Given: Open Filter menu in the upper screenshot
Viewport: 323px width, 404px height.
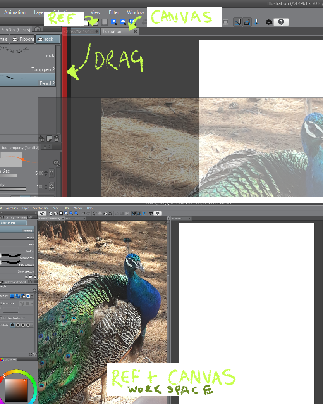Looking at the screenshot, I should tap(114, 12).
